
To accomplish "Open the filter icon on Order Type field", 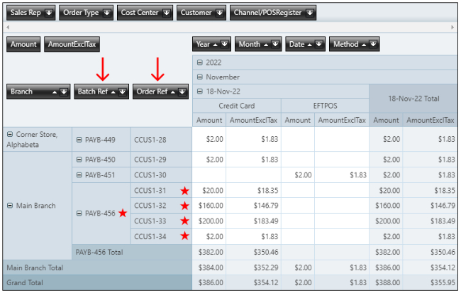I will [x=106, y=12].
